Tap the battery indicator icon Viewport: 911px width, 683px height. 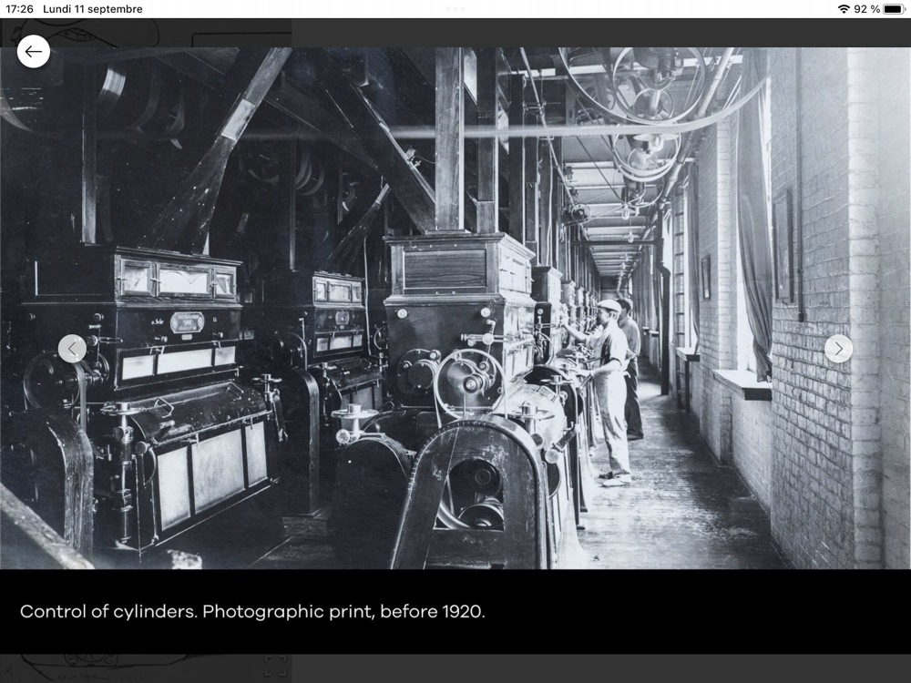893,9
